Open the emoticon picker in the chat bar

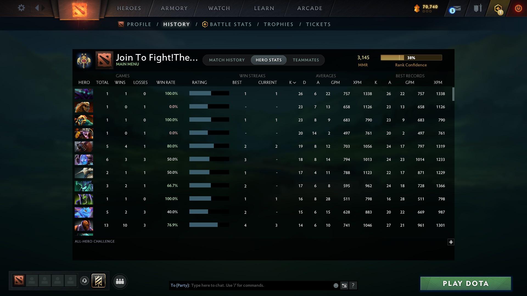point(336,285)
